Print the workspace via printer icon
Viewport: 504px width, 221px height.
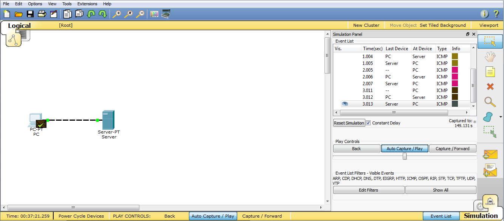click(42, 14)
